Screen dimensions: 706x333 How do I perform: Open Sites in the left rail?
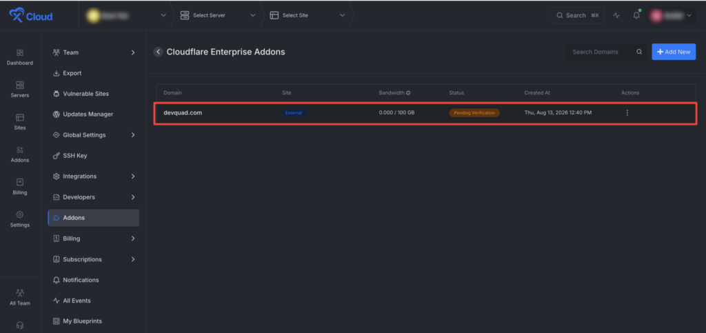point(20,122)
